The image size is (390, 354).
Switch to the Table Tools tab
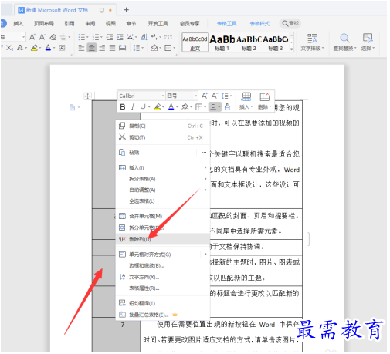226,24
